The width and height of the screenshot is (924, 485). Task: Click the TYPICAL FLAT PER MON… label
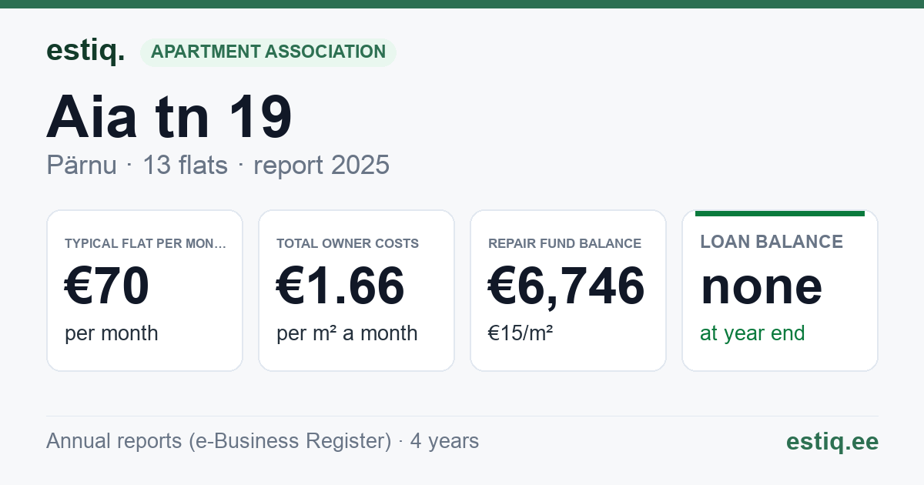[146, 244]
